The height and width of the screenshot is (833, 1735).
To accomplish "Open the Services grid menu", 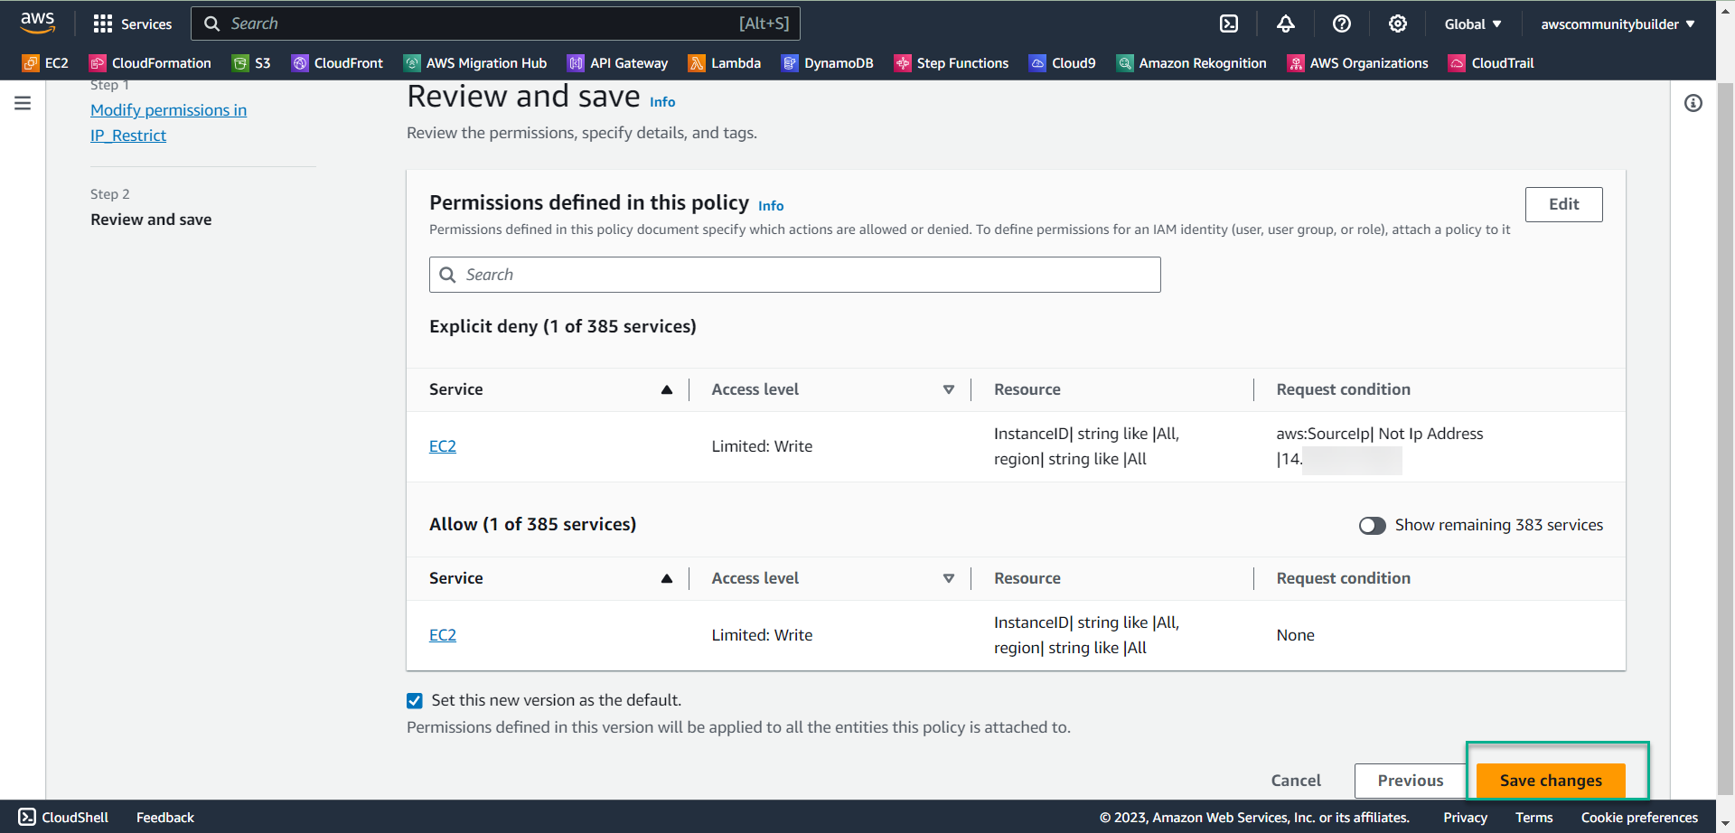I will pyautogui.click(x=132, y=23).
